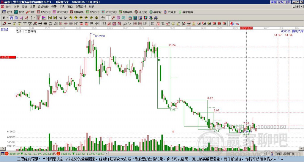Open the 工具 menu
This screenshot has width=304, height=162.
click(62, 7)
